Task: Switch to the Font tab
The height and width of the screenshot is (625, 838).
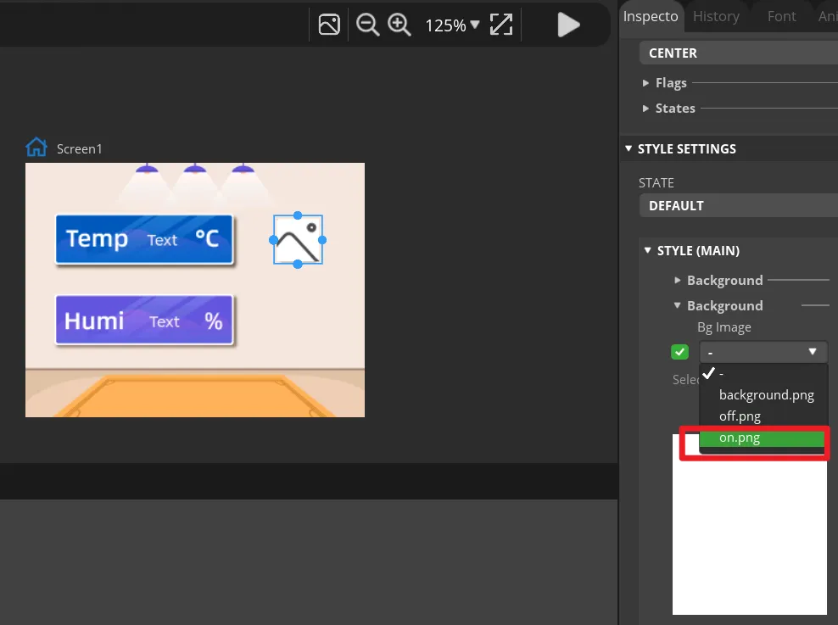Action: [781, 16]
